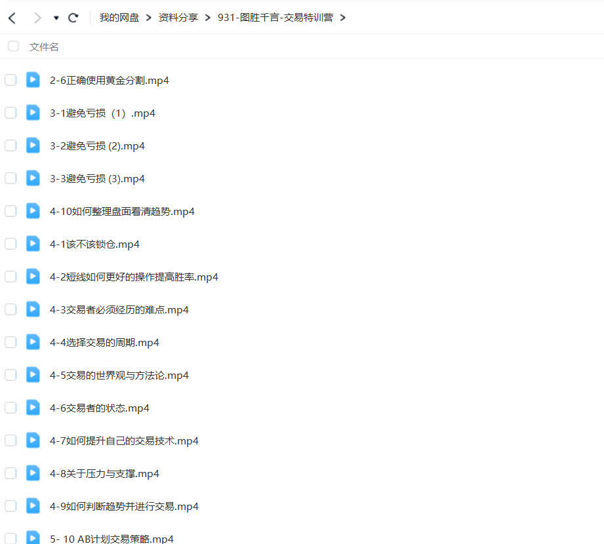Select file name 4-9如何判断趋势并进行交易.mp4

124,506
